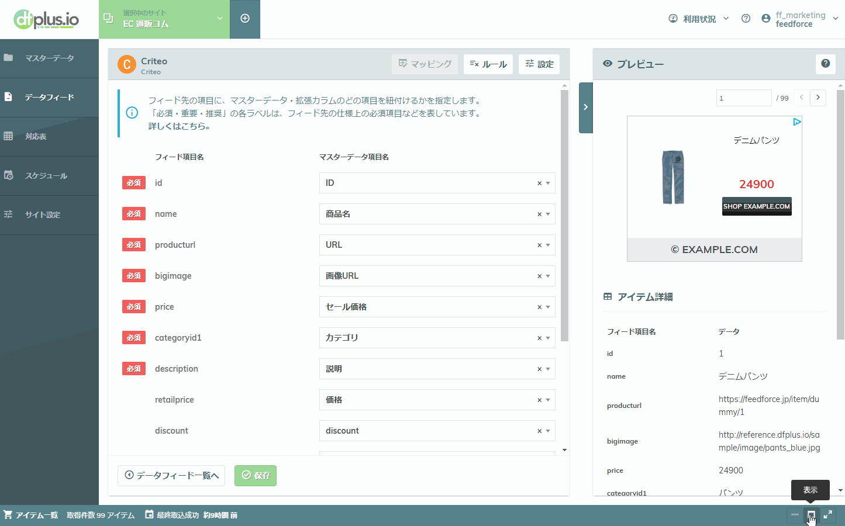The height and width of the screenshot is (526, 845).
Task: Open retailprice dropdown showing 価格
Action: (437, 400)
